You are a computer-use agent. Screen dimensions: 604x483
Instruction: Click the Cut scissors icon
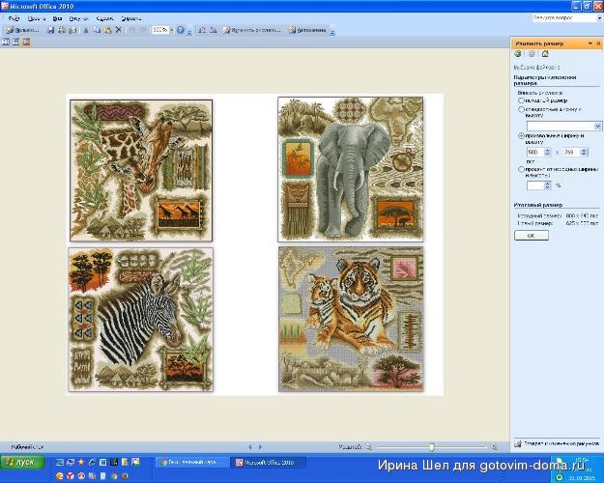pyautogui.click(x=86, y=30)
